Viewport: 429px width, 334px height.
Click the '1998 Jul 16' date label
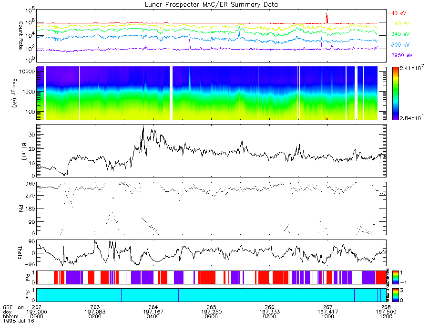click(19, 321)
